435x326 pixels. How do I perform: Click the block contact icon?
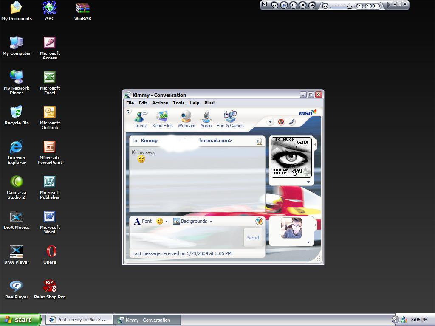[281, 122]
